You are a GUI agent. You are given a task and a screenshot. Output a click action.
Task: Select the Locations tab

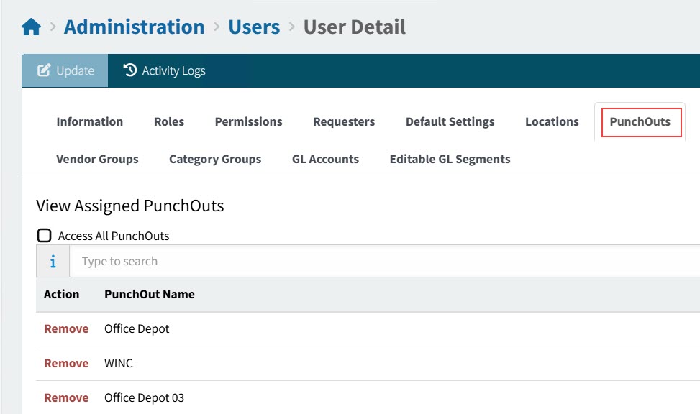(x=552, y=121)
